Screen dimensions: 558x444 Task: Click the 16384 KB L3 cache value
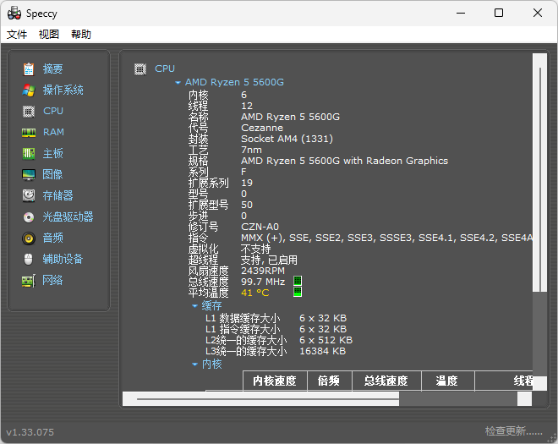coord(323,351)
